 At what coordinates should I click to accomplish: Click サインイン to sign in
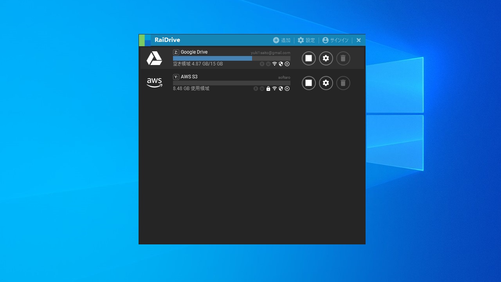(335, 40)
